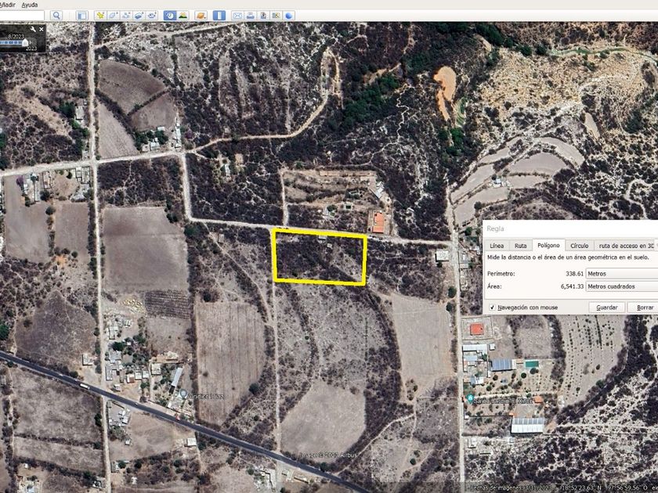Click the Borrar button
This screenshot has width=658, height=493.
pyautogui.click(x=644, y=308)
